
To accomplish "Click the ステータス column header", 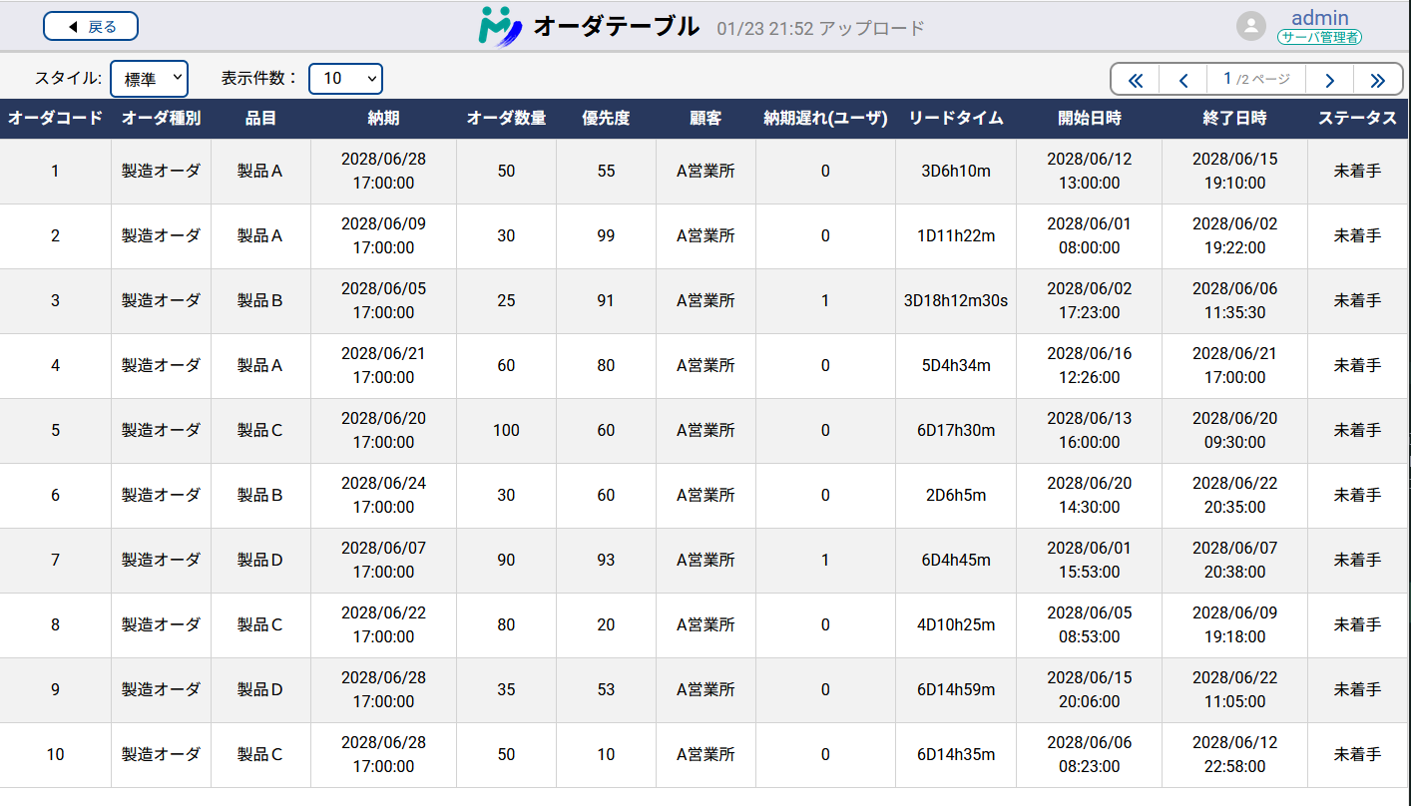I will (1356, 118).
